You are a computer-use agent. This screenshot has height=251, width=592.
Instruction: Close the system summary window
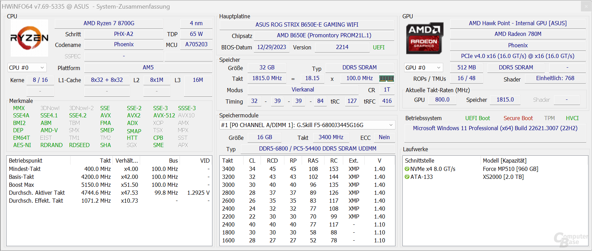click(586, 6)
